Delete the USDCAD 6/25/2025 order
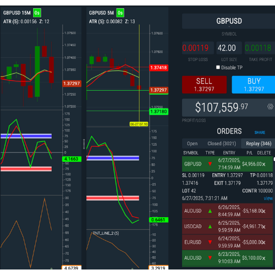275x275 pixels. click(263, 227)
